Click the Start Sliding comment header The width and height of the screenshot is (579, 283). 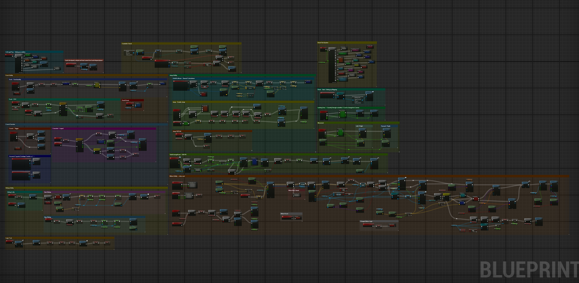48,192
